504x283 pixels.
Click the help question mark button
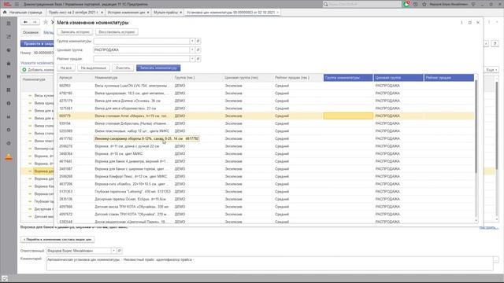[x=495, y=44]
